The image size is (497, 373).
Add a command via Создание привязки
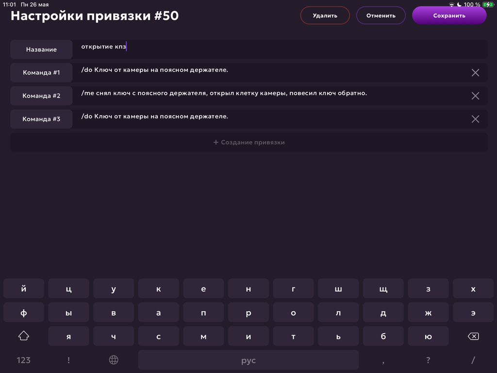(x=249, y=142)
